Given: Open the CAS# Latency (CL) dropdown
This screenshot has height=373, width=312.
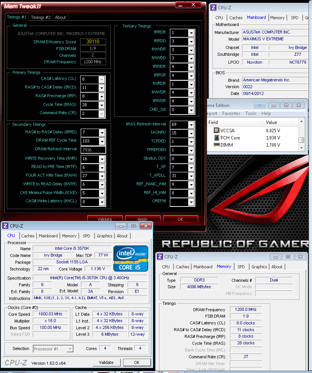Looking at the screenshot, I should [x=102, y=79].
